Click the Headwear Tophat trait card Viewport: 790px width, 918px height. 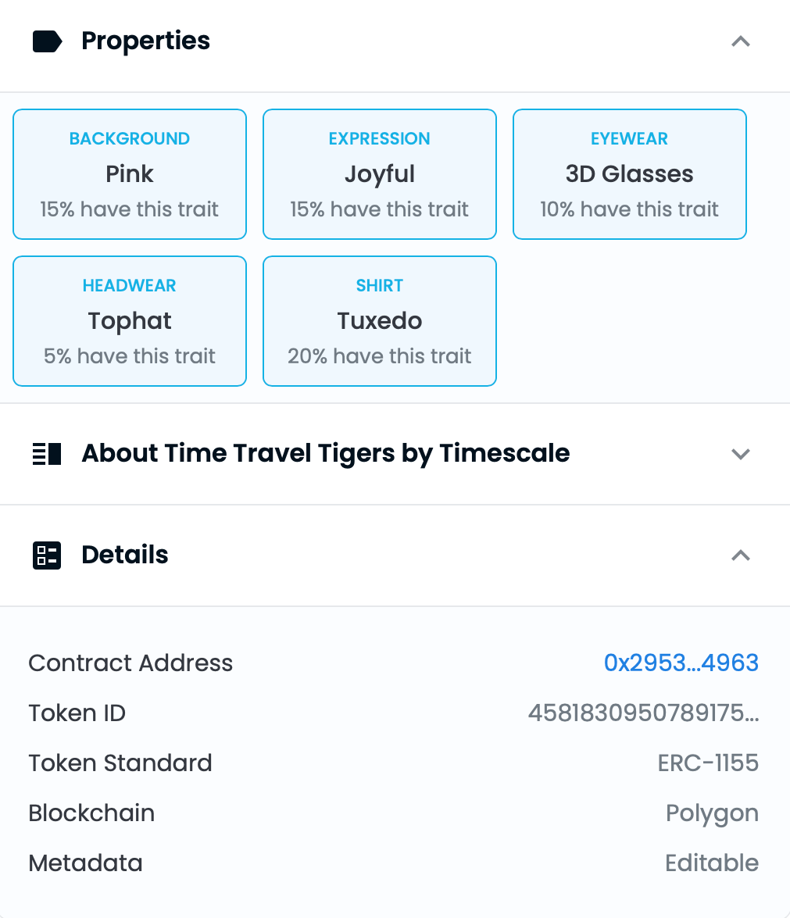130,321
